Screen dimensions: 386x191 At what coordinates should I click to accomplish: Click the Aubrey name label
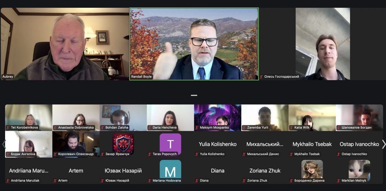[8, 77]
